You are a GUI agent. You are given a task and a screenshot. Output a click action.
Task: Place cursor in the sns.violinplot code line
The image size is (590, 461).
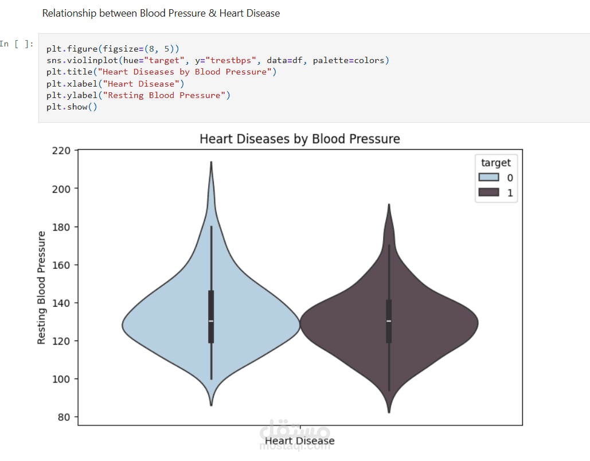218,60
